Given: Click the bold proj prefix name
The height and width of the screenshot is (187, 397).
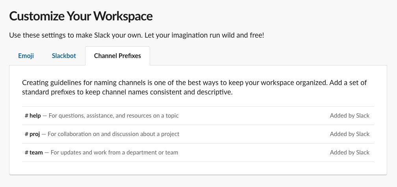Looking at the screenshot, I should tap(35, 134).
